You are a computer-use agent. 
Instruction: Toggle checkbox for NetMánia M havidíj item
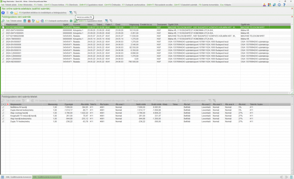[3, 107]
